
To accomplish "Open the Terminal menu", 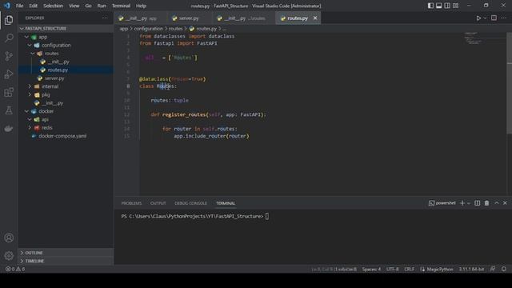I will tap(121, 6).
